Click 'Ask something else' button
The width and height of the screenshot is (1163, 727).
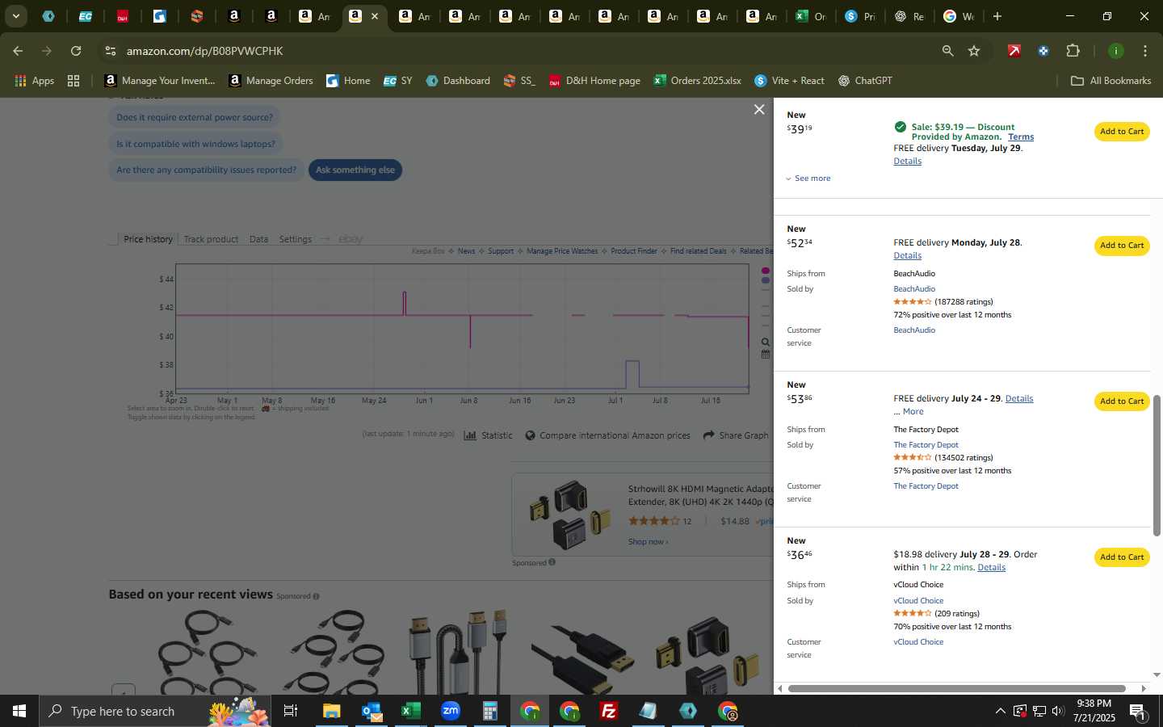[355, 170]
